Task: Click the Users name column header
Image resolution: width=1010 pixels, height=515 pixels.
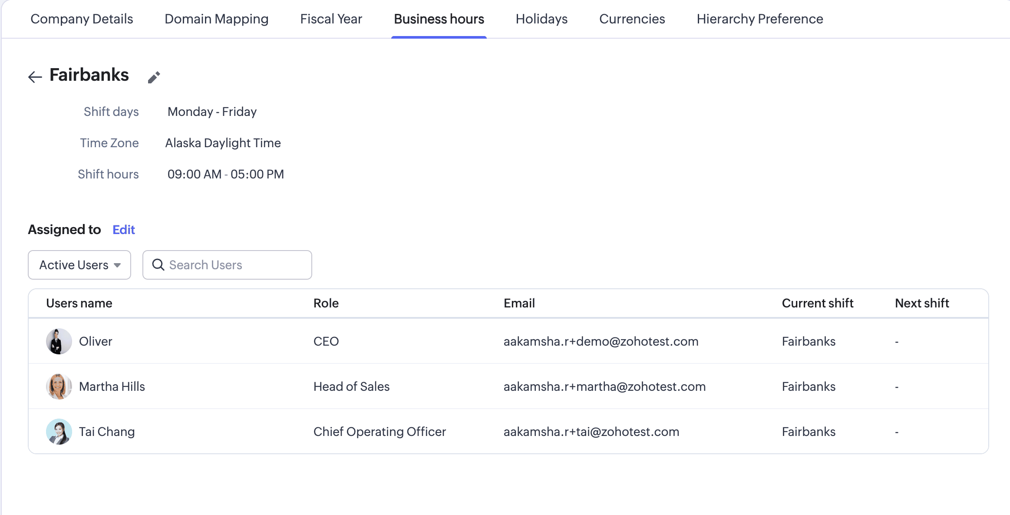Action: 79,303
